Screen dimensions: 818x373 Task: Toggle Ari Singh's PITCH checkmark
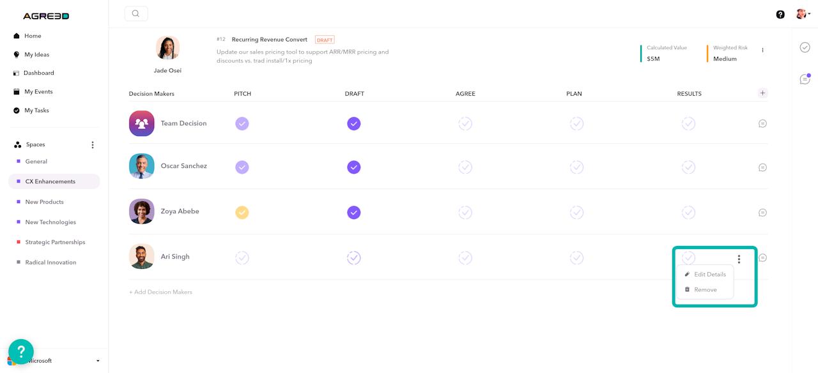point(242,258)
